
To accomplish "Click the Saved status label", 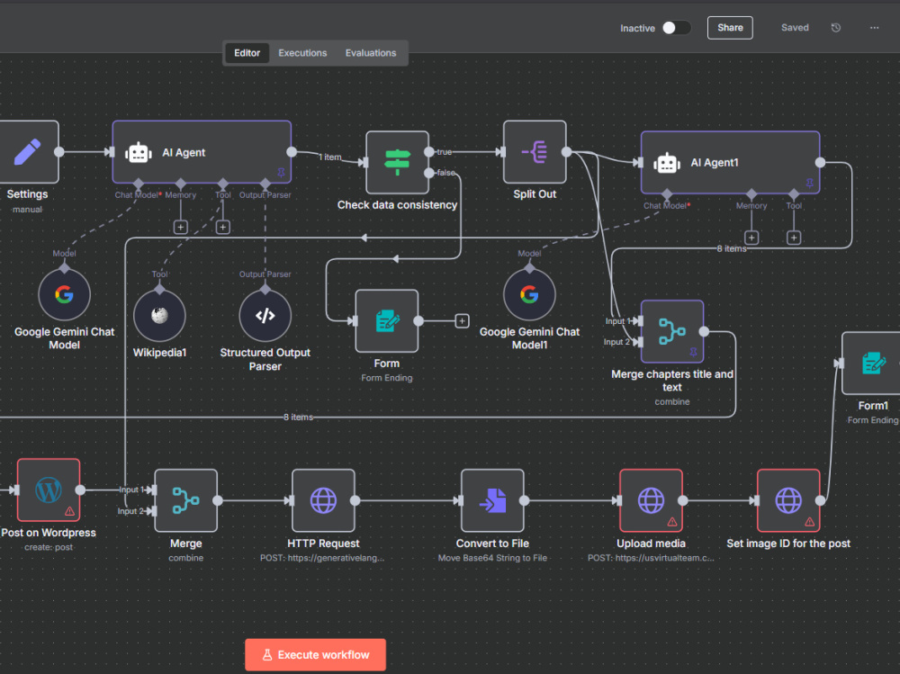I will pyautogui.click(x=795, y=28).
